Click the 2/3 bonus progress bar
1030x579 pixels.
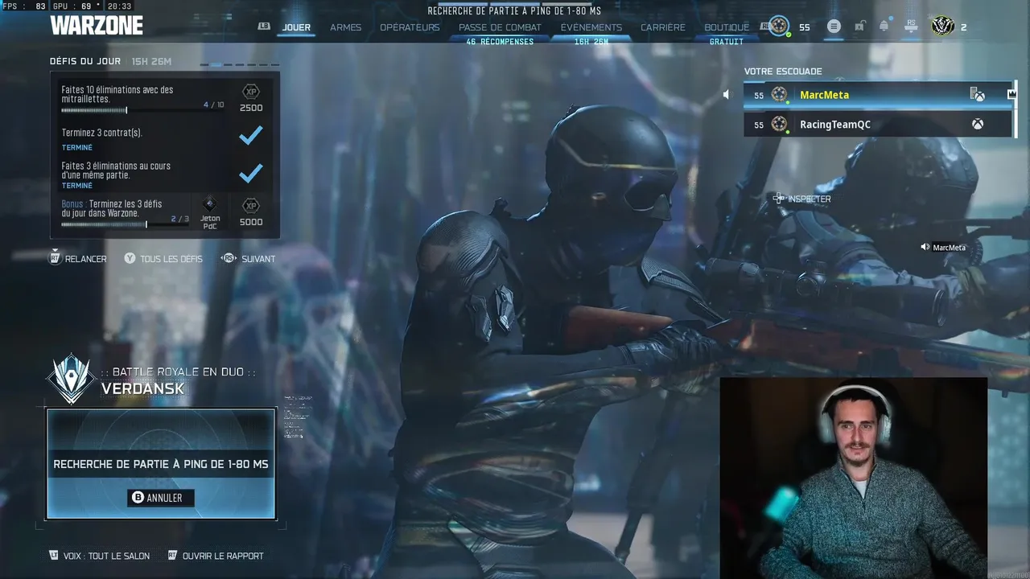[126, 224]
